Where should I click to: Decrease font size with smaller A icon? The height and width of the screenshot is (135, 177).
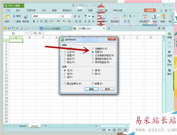(x=79, y=16)
